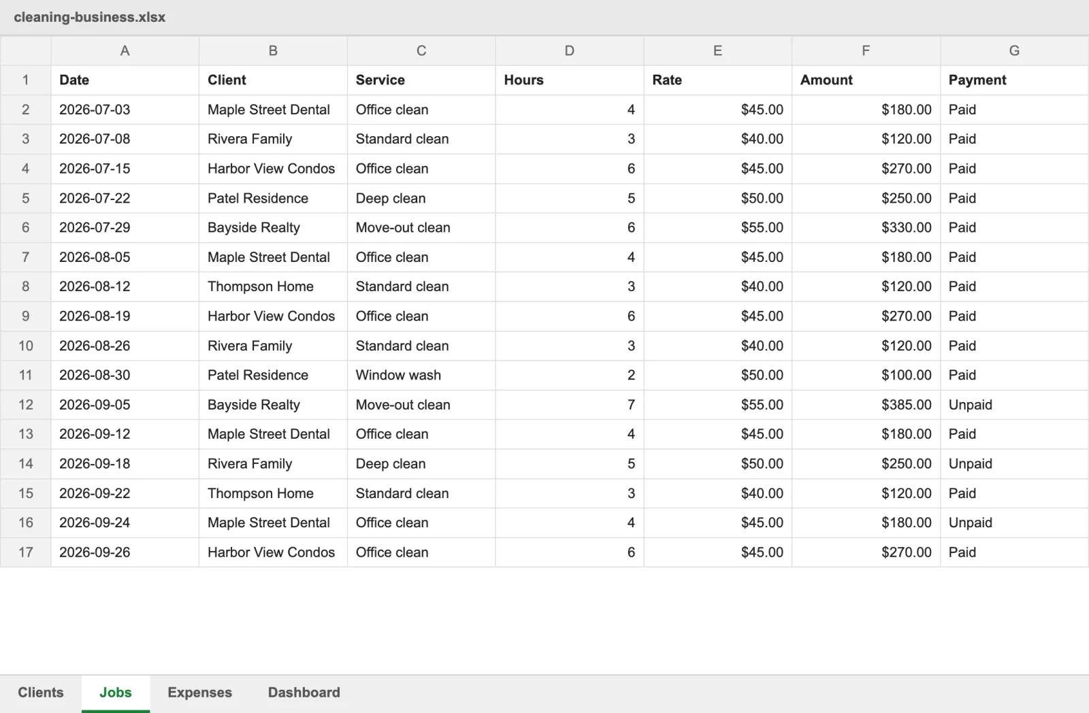Click the Payment header cell
The height and width of the screenshot is (713, 1089).
(x=1014, y=80)
